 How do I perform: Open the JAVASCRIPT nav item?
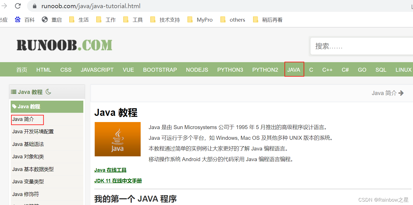click(97, 70)
